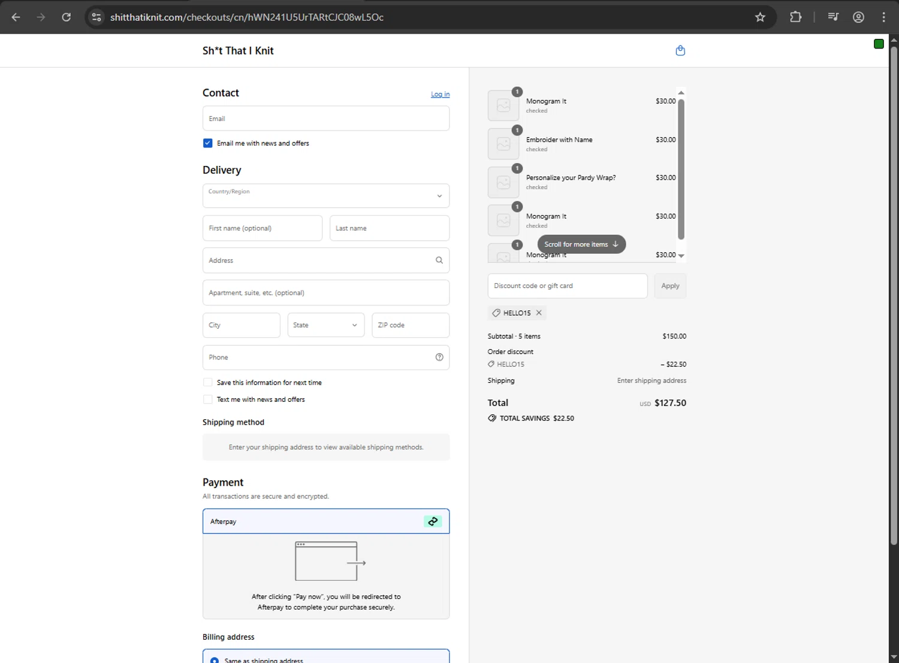Click the City input field
Viewport: 899px width, 663px height.
(242, 325)
